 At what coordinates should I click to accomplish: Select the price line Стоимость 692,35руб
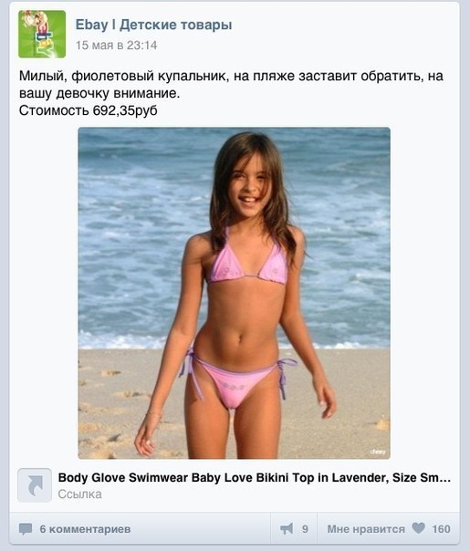[x=88, y=110]
